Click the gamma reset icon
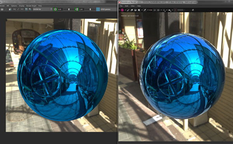 point(77,9)
